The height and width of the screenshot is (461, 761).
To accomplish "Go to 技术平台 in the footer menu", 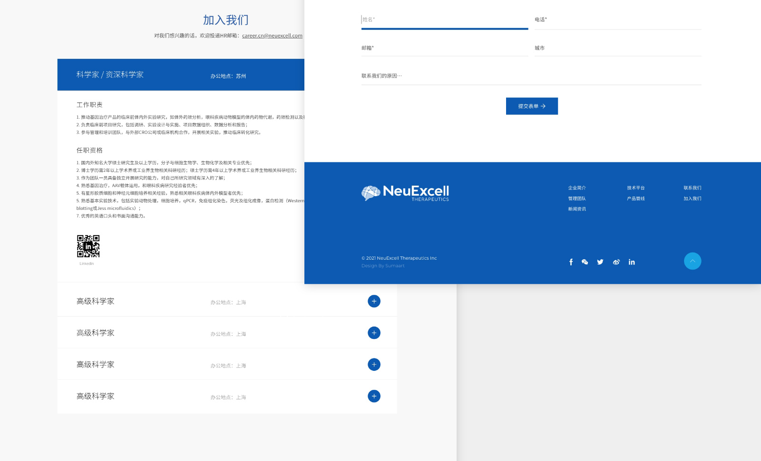I will tap(635, 188).
